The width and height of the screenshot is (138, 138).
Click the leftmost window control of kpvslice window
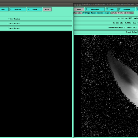click(x=75, y=5)
